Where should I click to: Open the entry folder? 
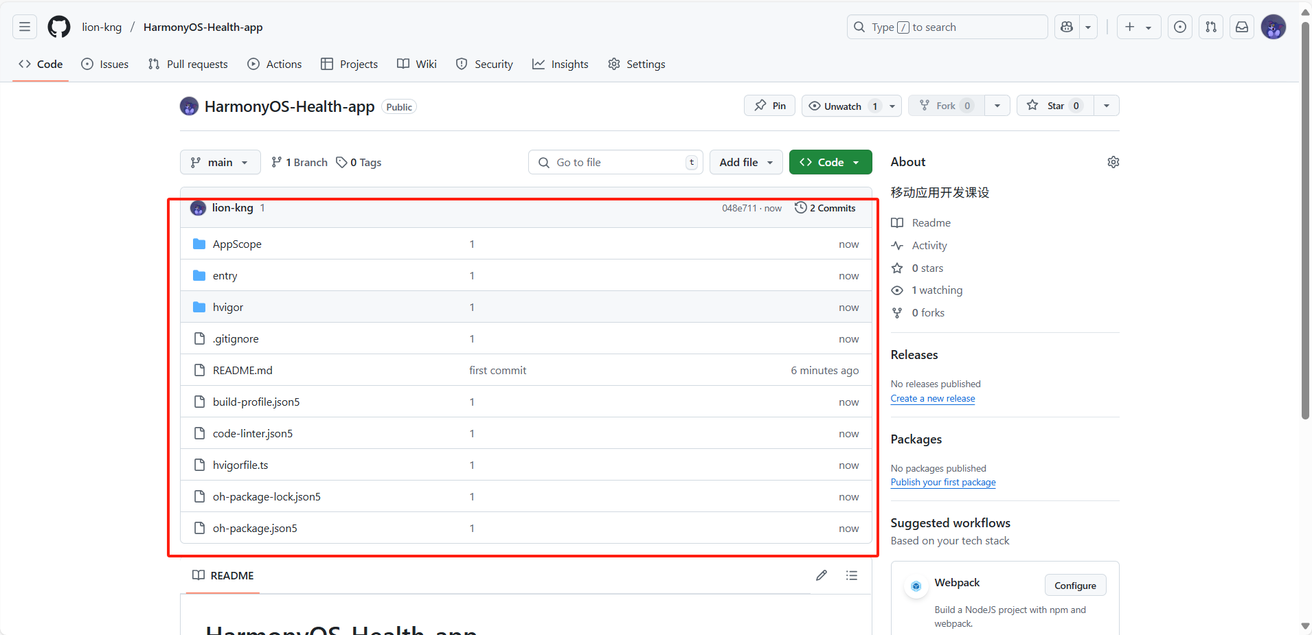coord(224,275)
